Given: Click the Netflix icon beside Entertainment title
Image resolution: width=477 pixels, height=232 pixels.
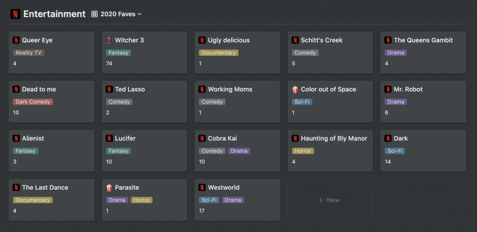Looking at the screenshot, I should (x=15, y=14).
